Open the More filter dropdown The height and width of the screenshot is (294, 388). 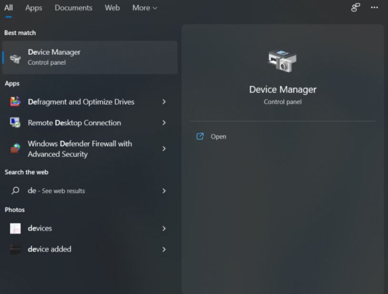[x=145, y=8]
